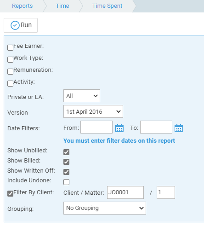Go to the Reports breadcrumb
The height and width of the screenshot is (244, 204).
pos(23,6)
